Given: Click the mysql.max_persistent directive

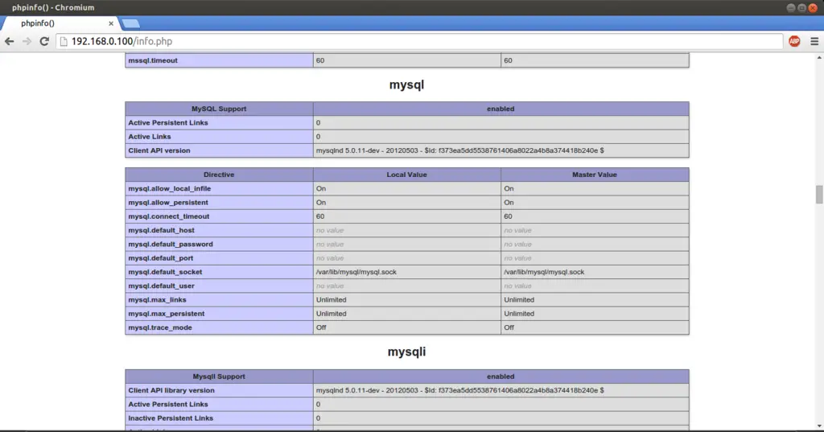Looking at the screenshot, I should (166, 313).
